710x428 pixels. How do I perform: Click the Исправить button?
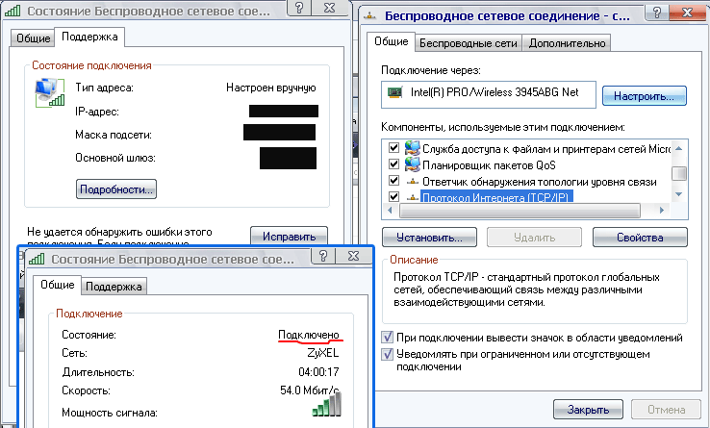[x=289, y=236]
